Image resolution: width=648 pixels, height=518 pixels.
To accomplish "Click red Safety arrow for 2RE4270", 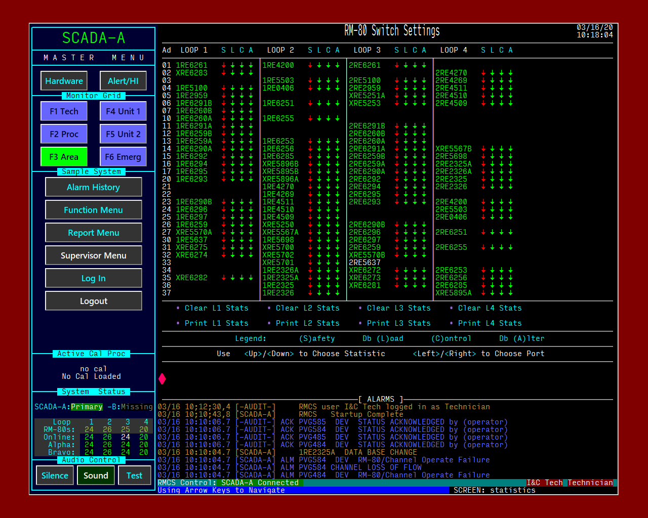I will (x=483, y=73).
